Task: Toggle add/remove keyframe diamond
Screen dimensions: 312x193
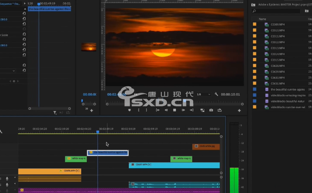Action: pyautogui.click(x=14, y=81)
